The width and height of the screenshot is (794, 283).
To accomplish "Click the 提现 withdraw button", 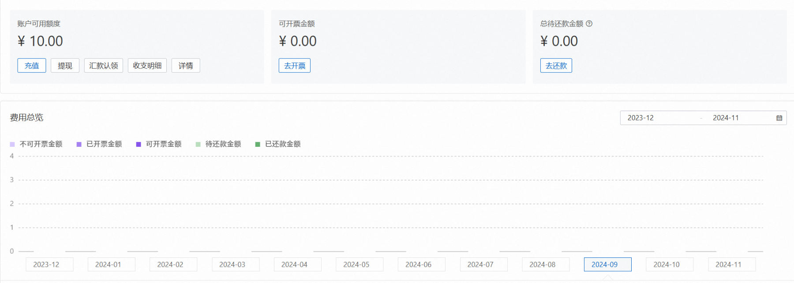I will click(x=65, y=66).
